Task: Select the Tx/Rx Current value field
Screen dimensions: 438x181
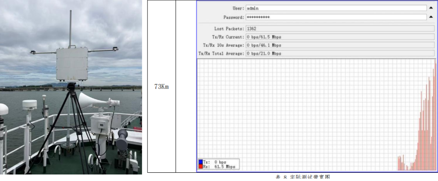Action: [x=340, y=37]
